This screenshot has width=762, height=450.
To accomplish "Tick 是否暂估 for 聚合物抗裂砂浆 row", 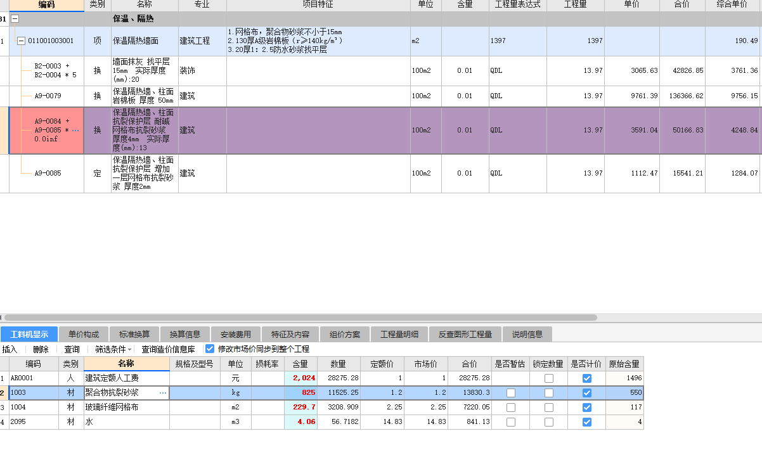I will pos(511,393).
